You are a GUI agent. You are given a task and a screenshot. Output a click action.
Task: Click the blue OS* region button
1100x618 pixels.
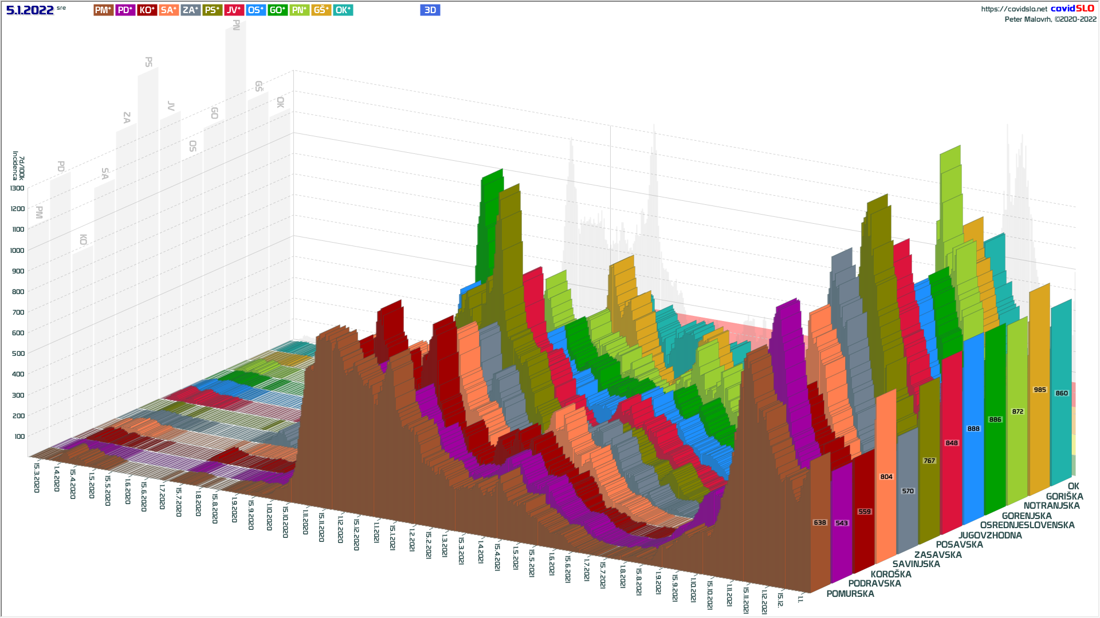click(x=256, y=10)
